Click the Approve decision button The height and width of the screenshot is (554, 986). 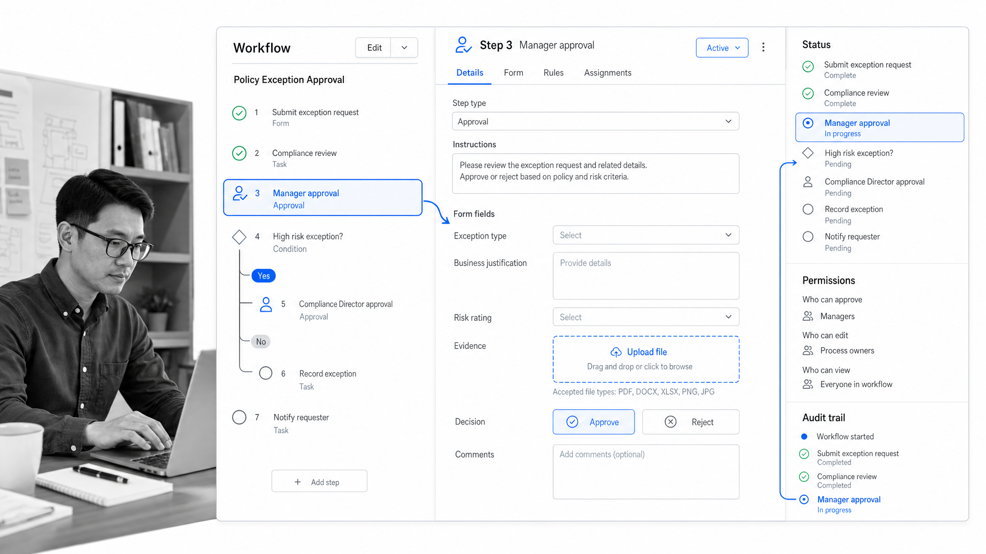[594, 422]
